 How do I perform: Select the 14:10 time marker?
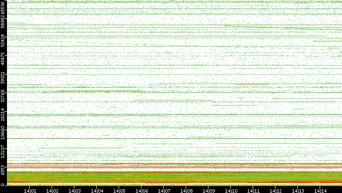231,190
